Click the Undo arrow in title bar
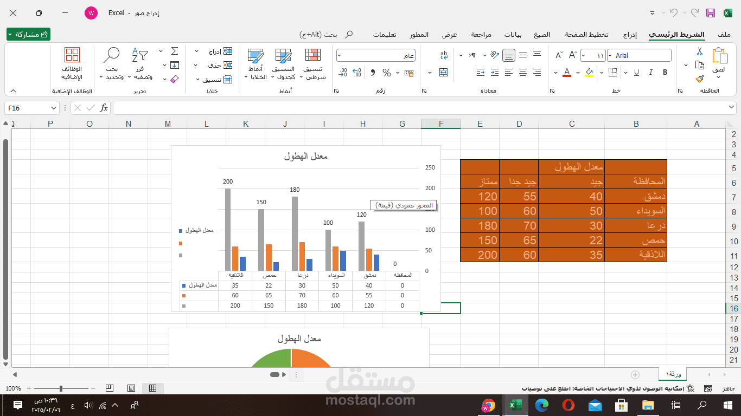The width and height of the screenshot is (741, 416). point(674,13)
